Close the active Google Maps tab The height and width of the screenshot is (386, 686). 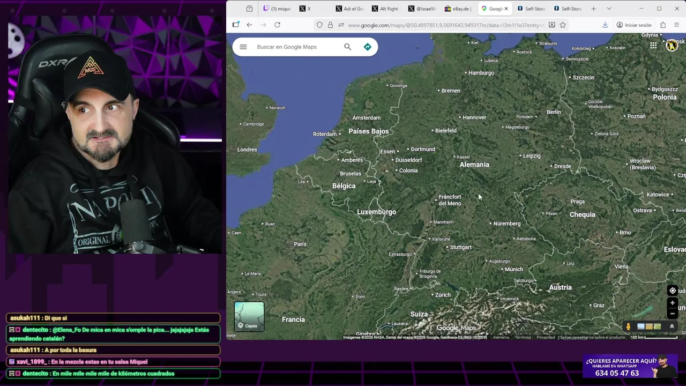[506, 9]
